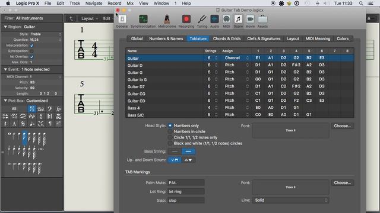The width and height of the screenshot is (380, 213).
Task: Choose thin Bass String line option
Action: tap(175, 151)
